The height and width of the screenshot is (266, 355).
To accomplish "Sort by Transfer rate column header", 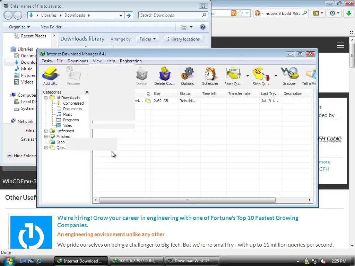I will click(x=243, y=94).
